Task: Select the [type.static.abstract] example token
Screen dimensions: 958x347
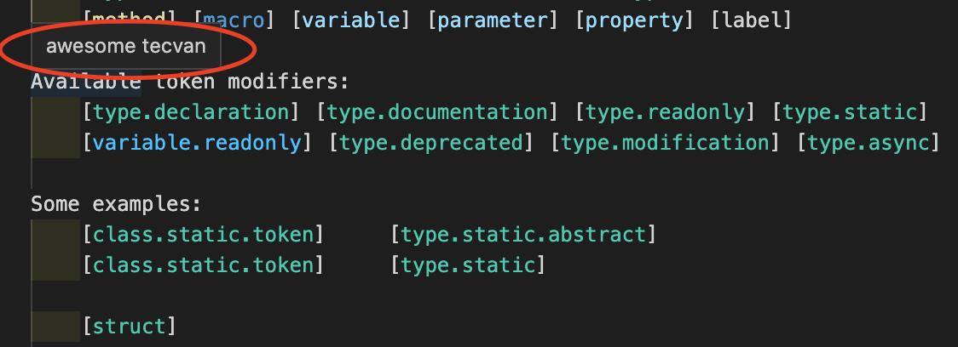Action: [x=523, y=234]
